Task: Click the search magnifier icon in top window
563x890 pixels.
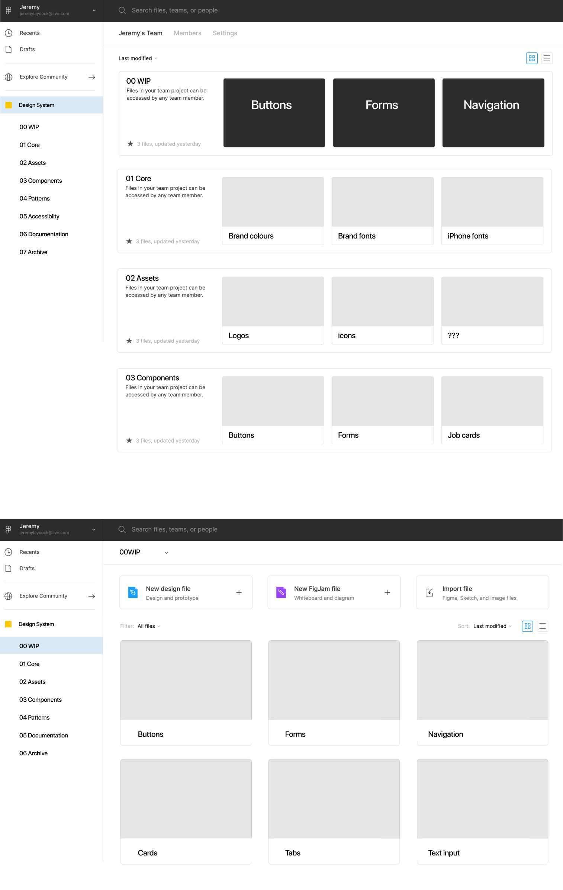Action: pos(122,10)
